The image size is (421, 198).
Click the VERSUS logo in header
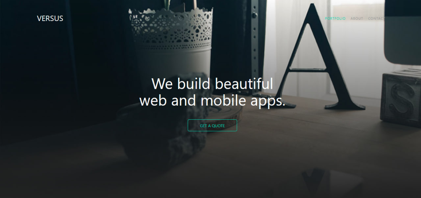(x=50, y=18)
